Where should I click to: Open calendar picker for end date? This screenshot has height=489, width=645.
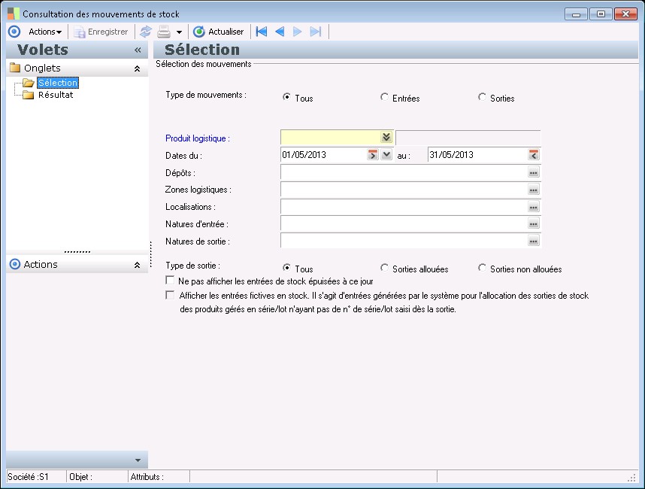click(534, 155)
